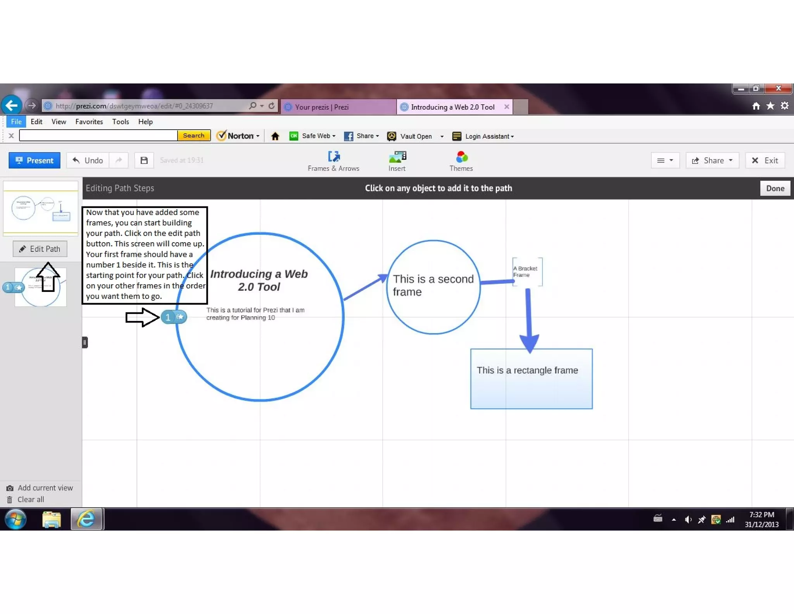Expand the Share dropdown in Prezi toolbar
794x614 pixels.
(712, 160)
